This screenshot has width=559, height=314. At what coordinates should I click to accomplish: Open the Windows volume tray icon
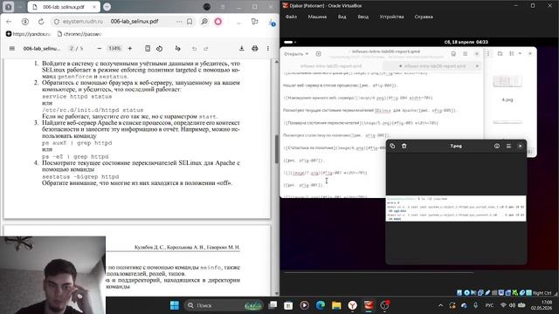click(x=512, y=305)
